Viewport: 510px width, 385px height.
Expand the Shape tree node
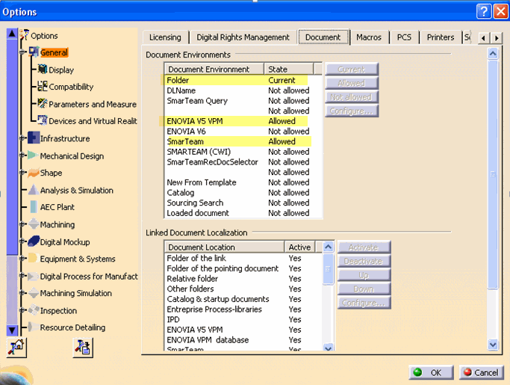22,173
